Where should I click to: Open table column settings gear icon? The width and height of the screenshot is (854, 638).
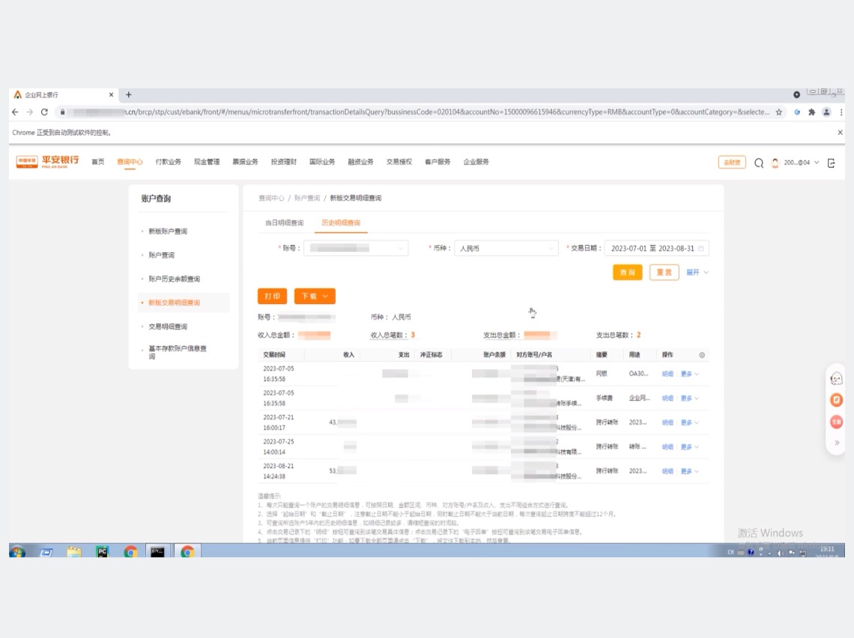tap(702, 355)
